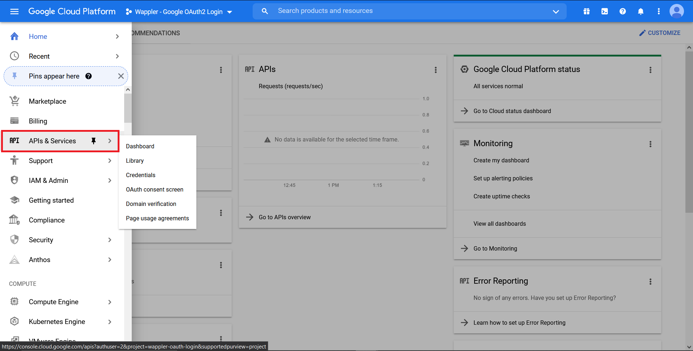Open Marketplace from the side menu
The height and width of the screenshot is (351, 693).
[x=62, y=101]
